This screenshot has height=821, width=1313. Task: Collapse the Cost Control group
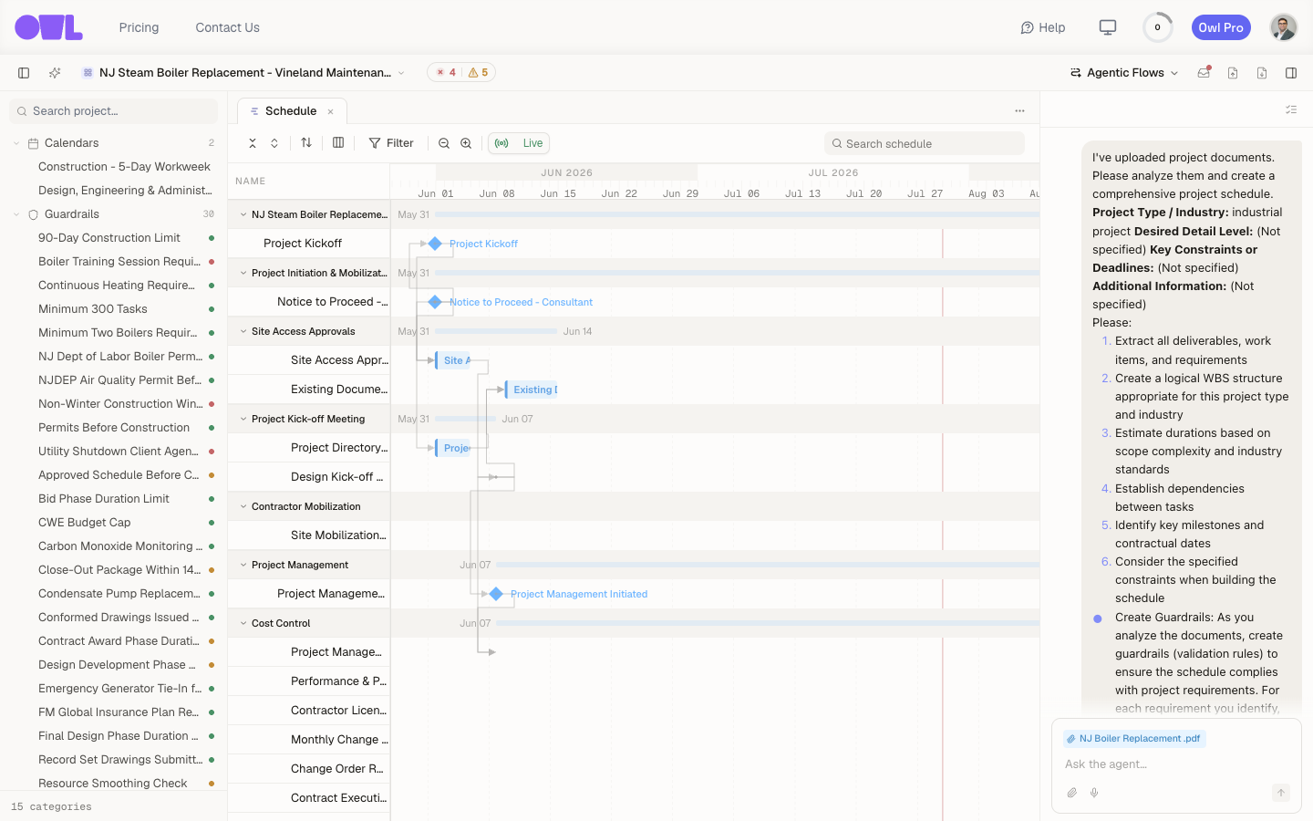click(243, 623)
